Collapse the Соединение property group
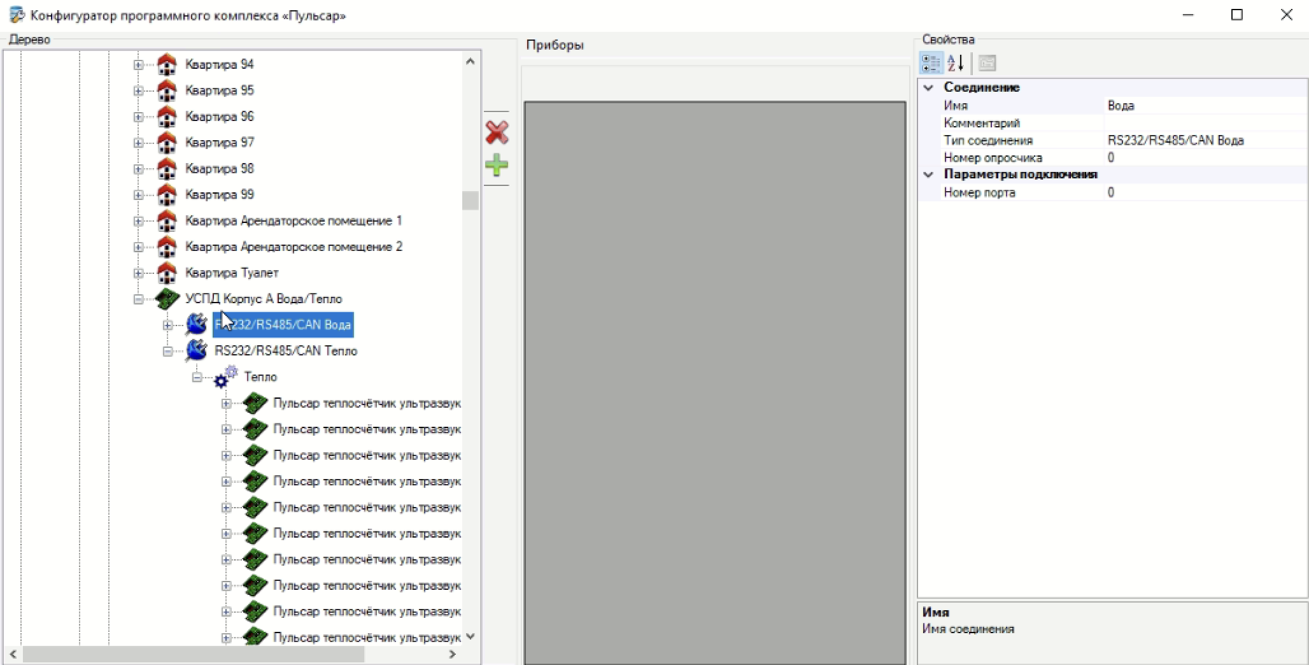The image size is (1309, 665). tap(928, 88)
